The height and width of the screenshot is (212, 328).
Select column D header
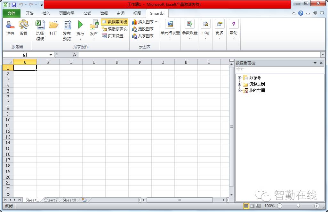point(94,62)
